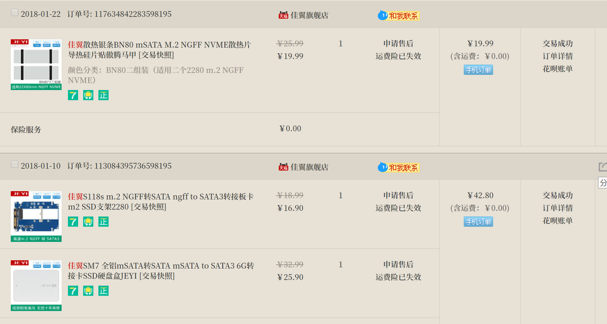Click 正 genuine icon under S118s item
Screen dimensions: 607x324
pos(103,222)
